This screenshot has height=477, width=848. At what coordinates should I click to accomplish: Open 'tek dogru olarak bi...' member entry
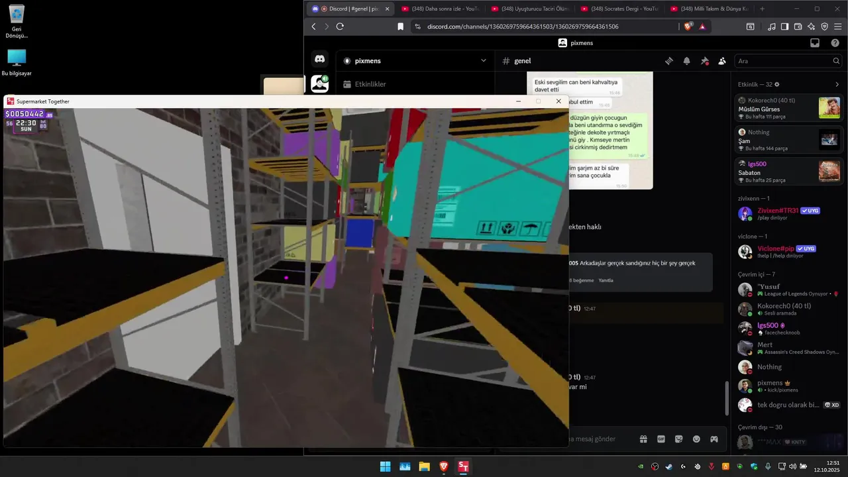(789, 405)
